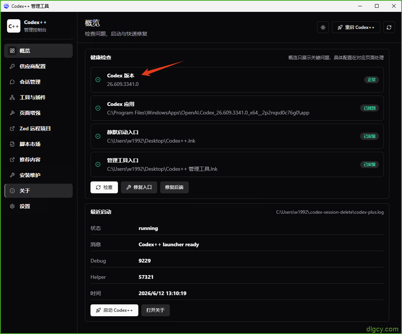The image size is (402, 334).
Task: Toggle the light/dark theme sun icon
Action: coord(323,27)
